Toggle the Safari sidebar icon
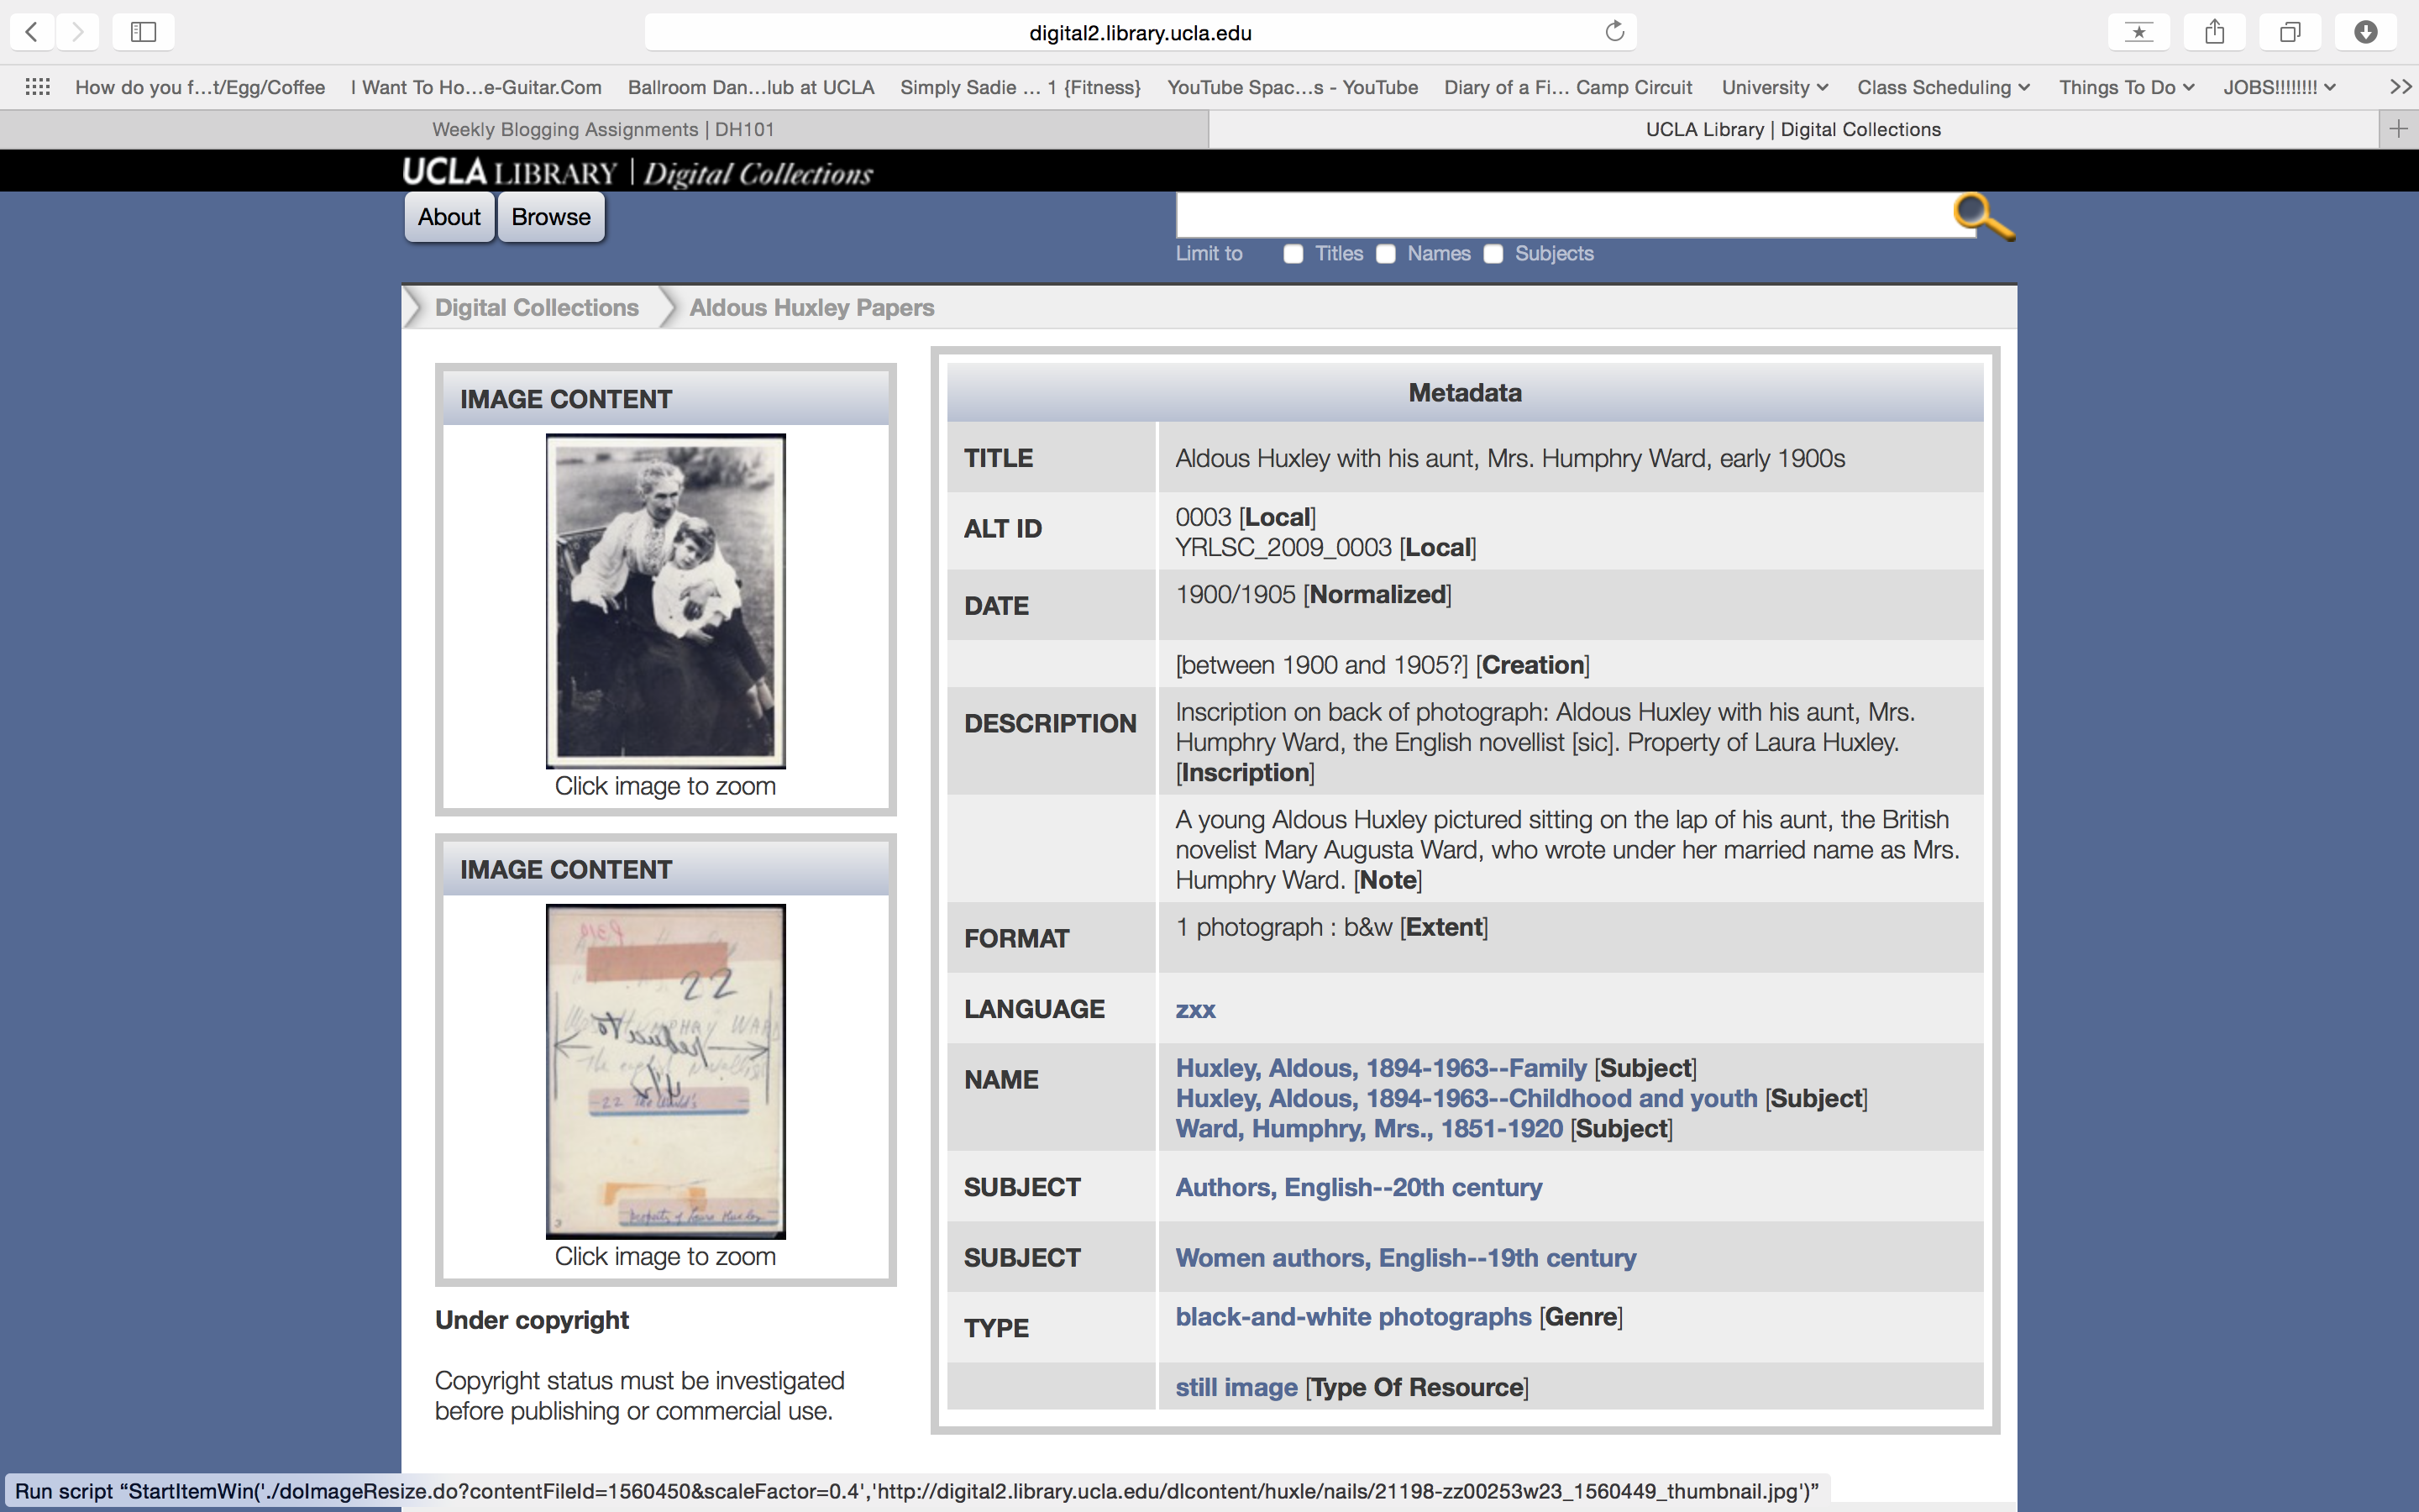Image resolution: width=2419 pixels, height=1512 pixels. point(143,32)
